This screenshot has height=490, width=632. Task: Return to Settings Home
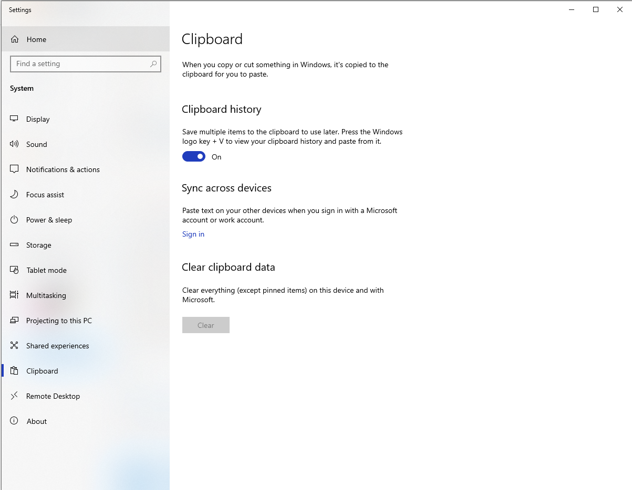[x=86, y=39]
